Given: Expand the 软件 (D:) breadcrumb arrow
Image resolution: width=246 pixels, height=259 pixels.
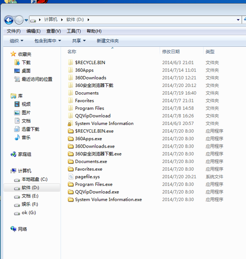Looking at the screenshot, I should (88, 20).
